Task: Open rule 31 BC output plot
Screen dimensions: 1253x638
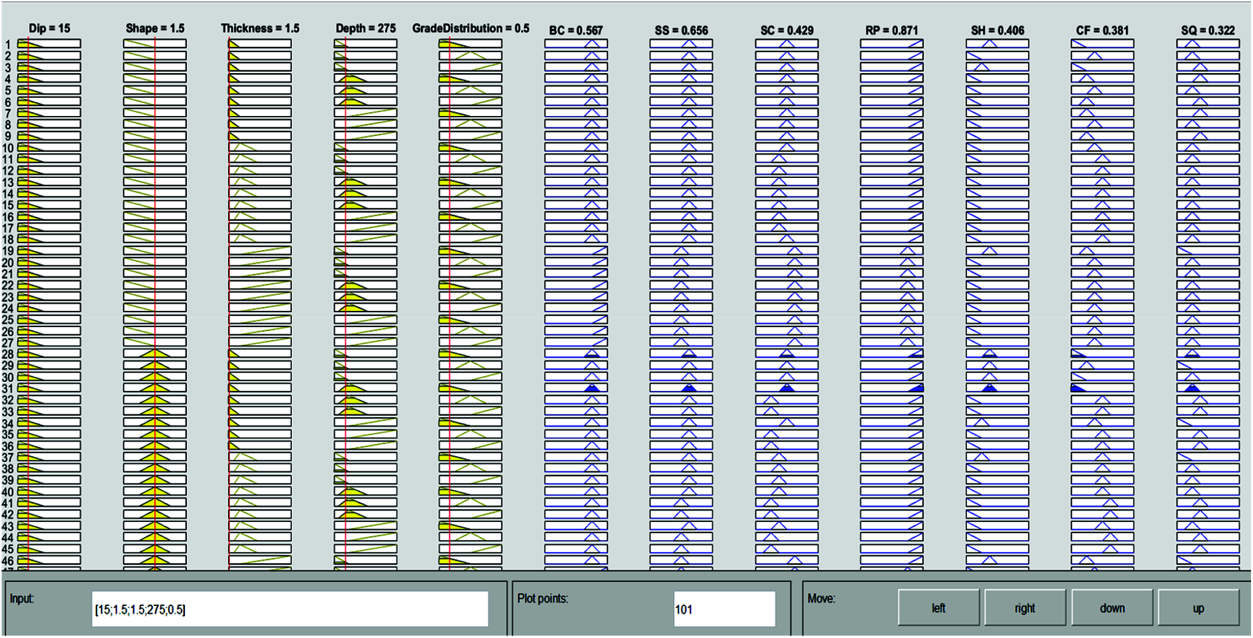Action: click(x=576, y=388)
